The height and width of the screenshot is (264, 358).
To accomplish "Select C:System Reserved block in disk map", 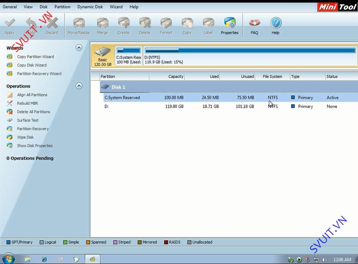I will (x=129, y=56).
